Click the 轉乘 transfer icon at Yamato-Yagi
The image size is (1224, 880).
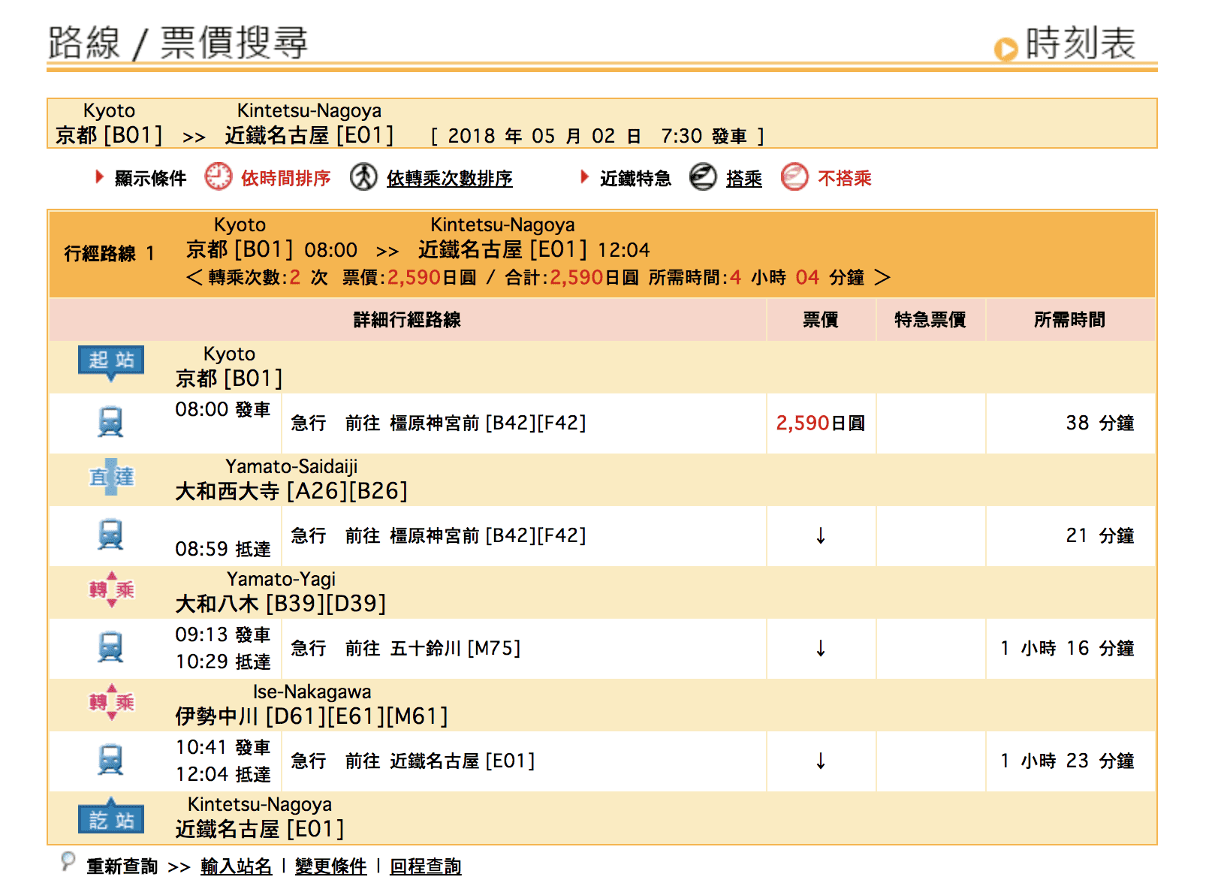(x=111, y=589)
